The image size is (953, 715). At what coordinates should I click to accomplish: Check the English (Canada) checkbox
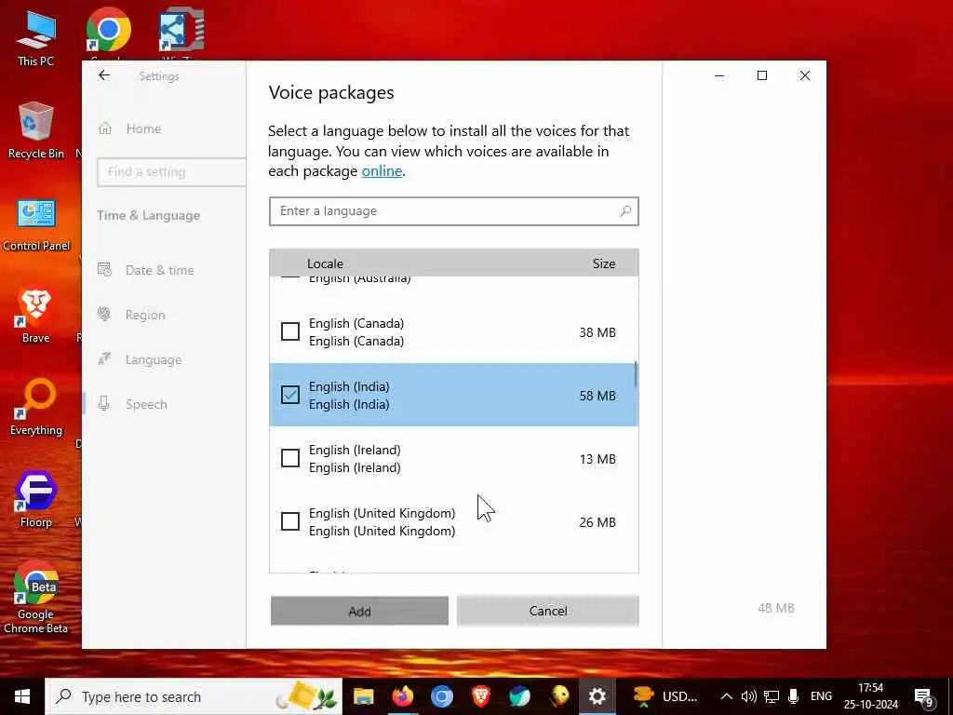click(x=290, y=332)
